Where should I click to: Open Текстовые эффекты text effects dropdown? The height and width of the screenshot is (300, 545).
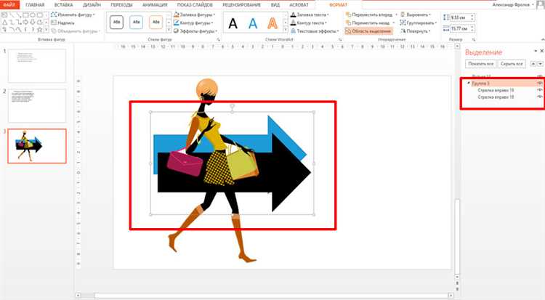point(315,31)
